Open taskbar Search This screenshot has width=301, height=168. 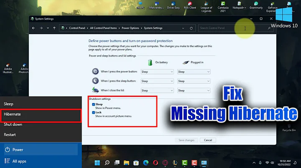(107, 163)
